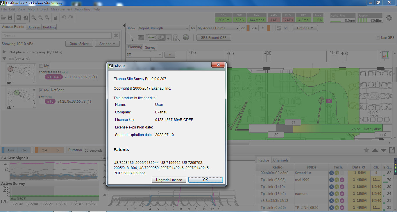Click the pop-out panel icon
The width and height of the screenshot is (397, 212).
click(392, 150)
